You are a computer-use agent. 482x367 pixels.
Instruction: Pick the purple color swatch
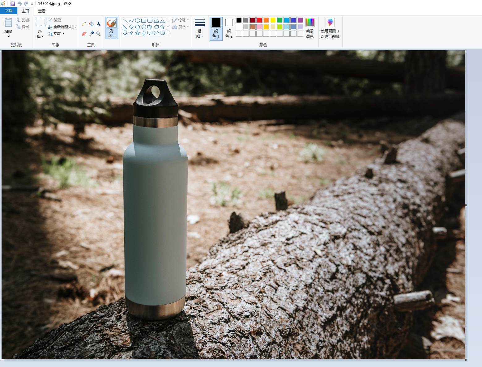click(x=300, y=20)
